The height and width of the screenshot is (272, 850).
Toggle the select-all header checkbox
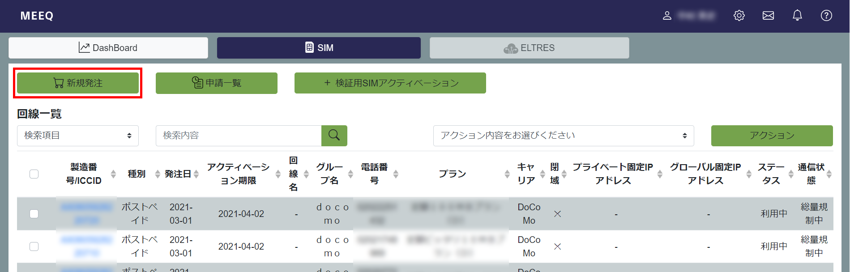(34, 174)
